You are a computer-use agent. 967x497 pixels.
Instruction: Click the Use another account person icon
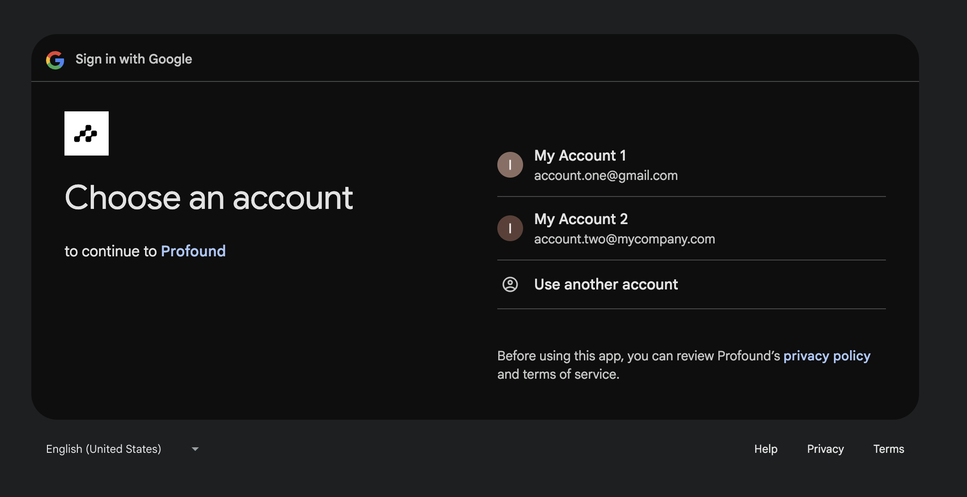(x=510, y=284)
